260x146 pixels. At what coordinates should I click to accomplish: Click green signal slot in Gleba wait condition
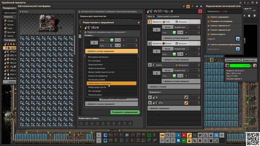click(174, 32)
